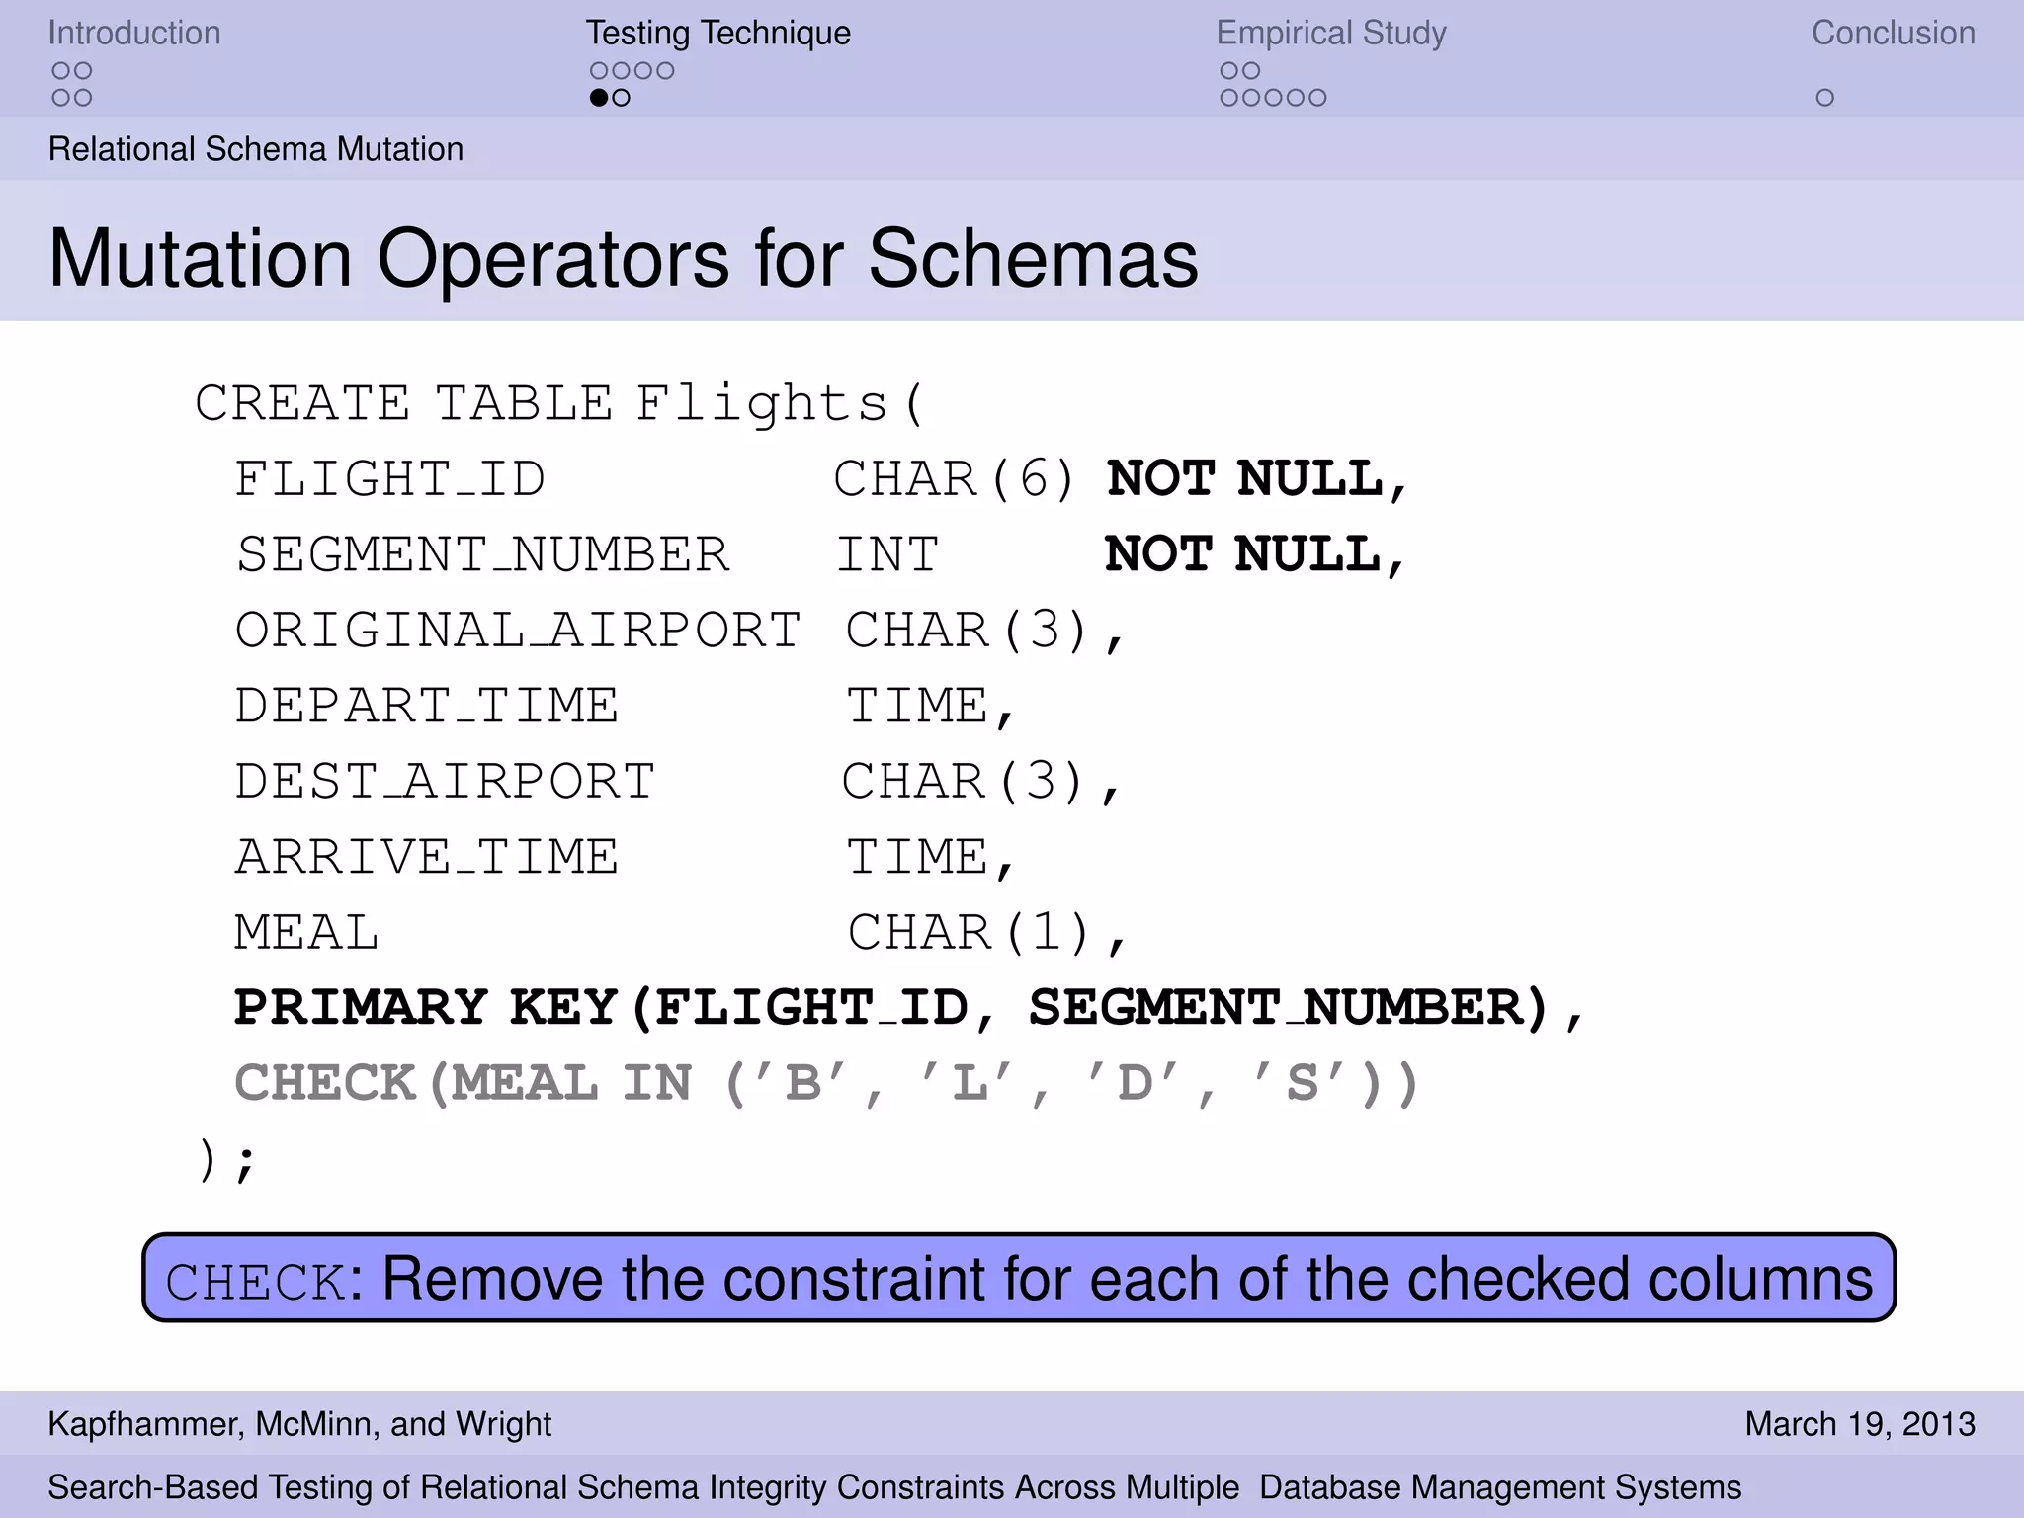Screen dimensions: 2024x1518
Task: Click the footer talk title Search-Based Testing
Action: pos(894,1487)
